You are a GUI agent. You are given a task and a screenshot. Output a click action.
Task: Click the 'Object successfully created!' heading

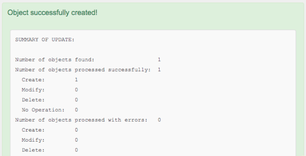coord(52,13)
